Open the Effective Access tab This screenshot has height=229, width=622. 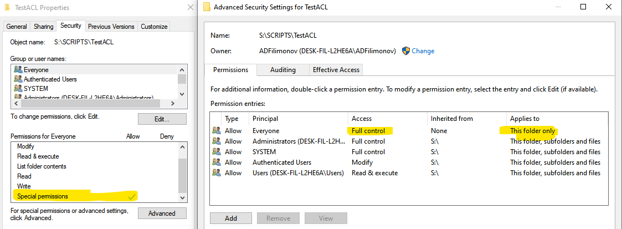pos(336,70)
